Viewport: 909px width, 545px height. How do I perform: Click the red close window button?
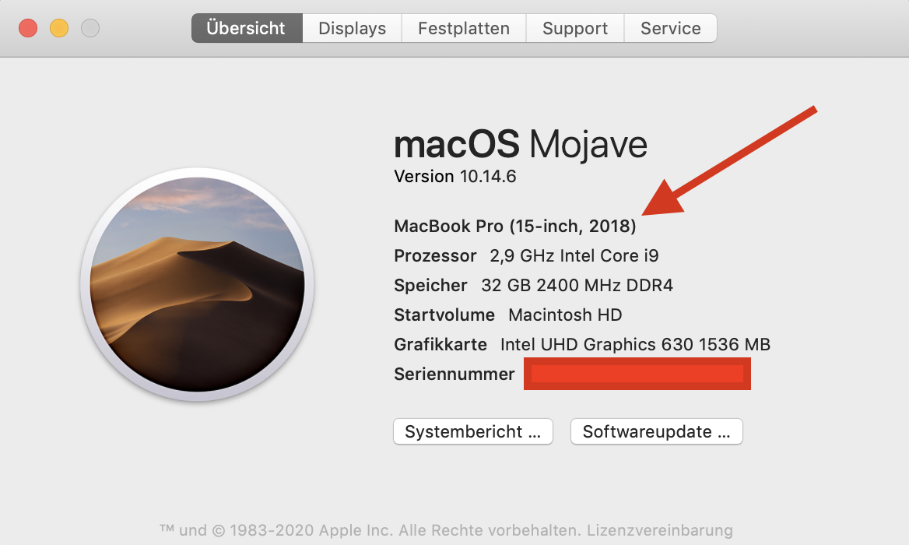click(x=28, y=29)
